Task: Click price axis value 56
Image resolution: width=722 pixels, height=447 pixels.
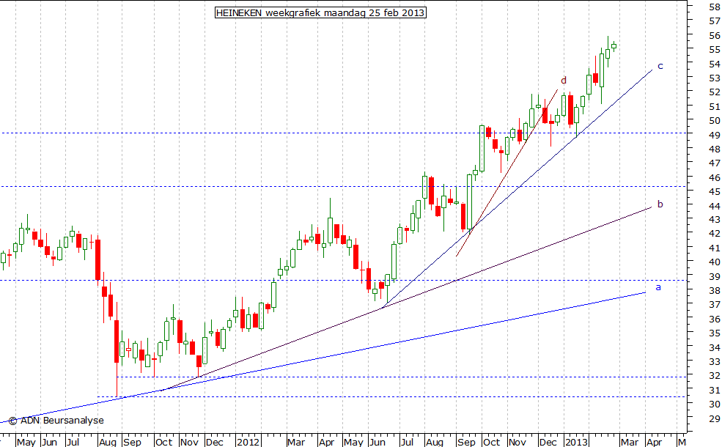Action: tap(715, 35)
